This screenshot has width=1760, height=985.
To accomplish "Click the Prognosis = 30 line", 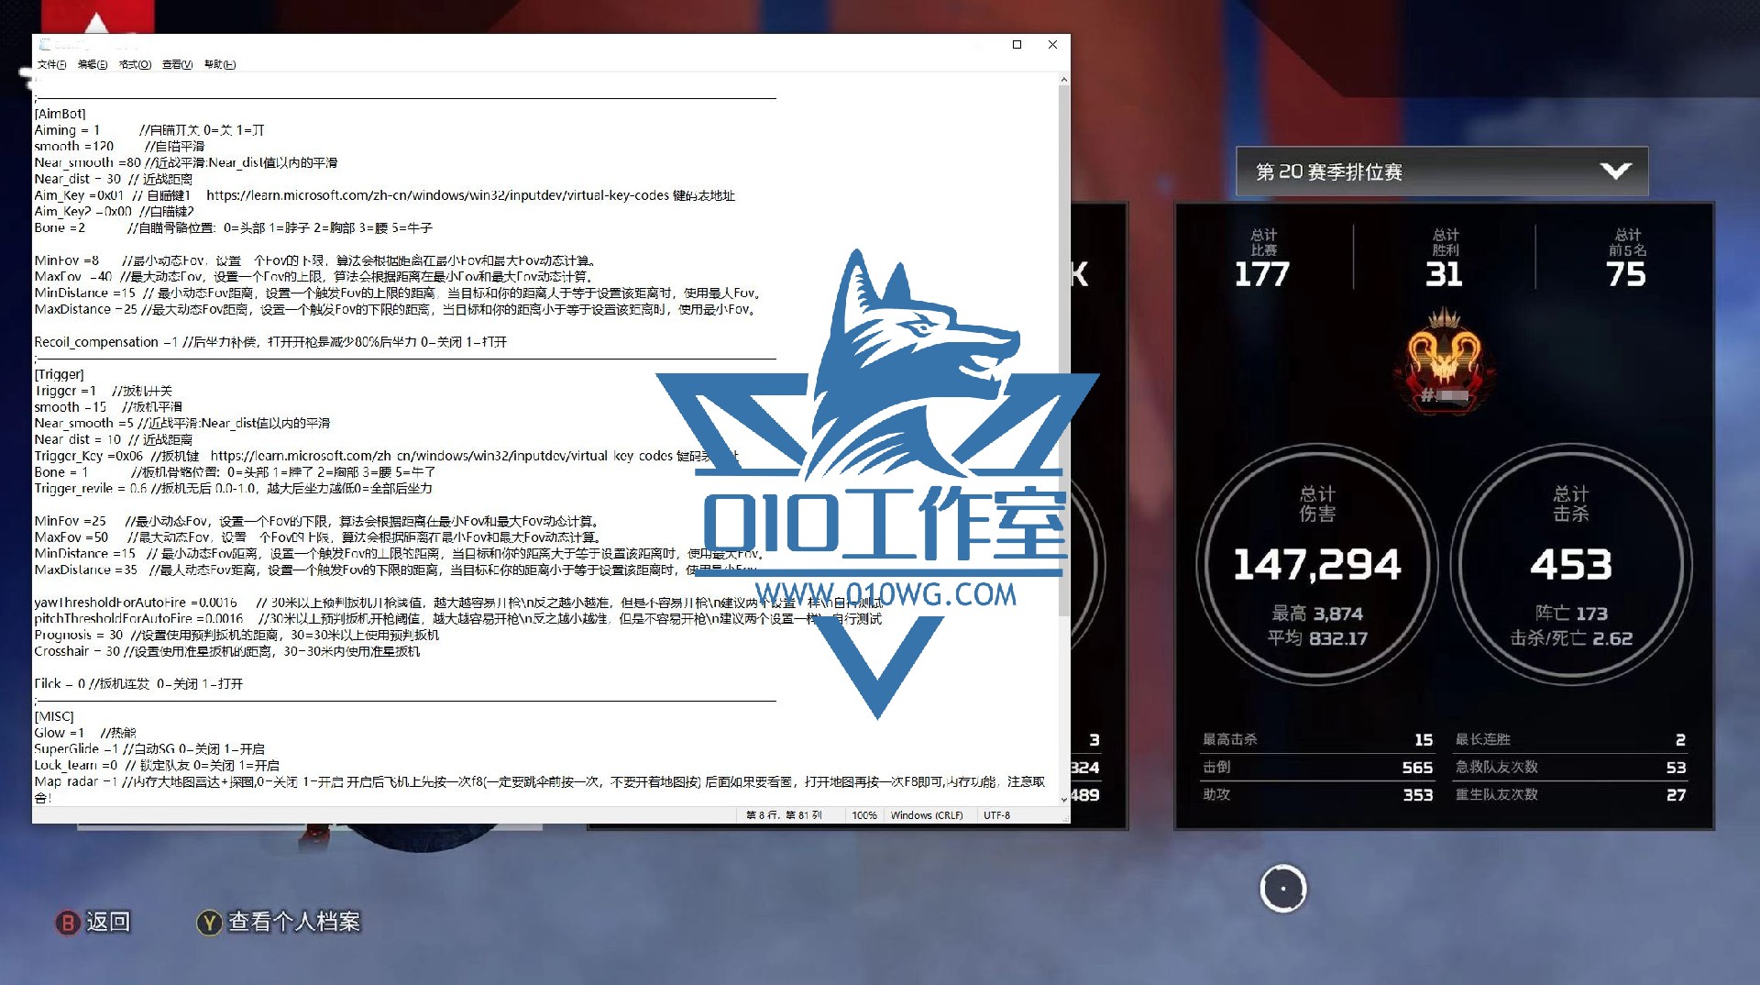I will pyautogui.click(x=236, y=635).
